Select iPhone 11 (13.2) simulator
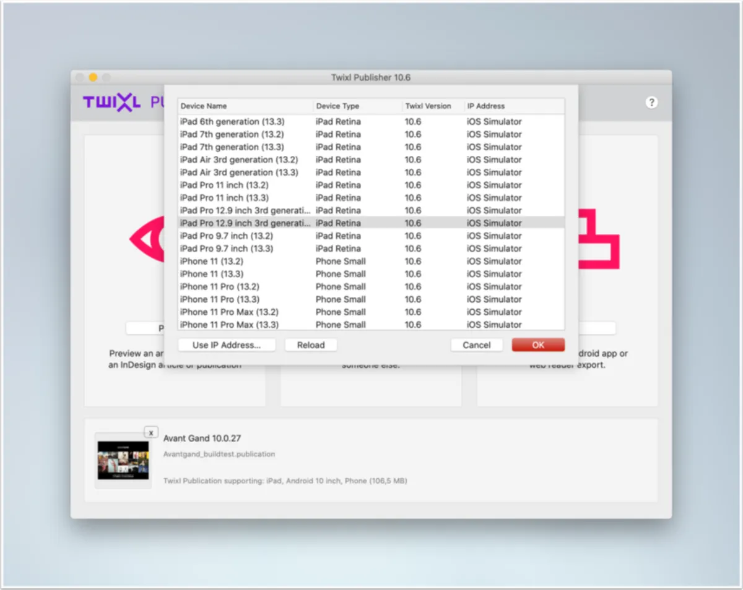743x590 pixels. coord(371,261)
